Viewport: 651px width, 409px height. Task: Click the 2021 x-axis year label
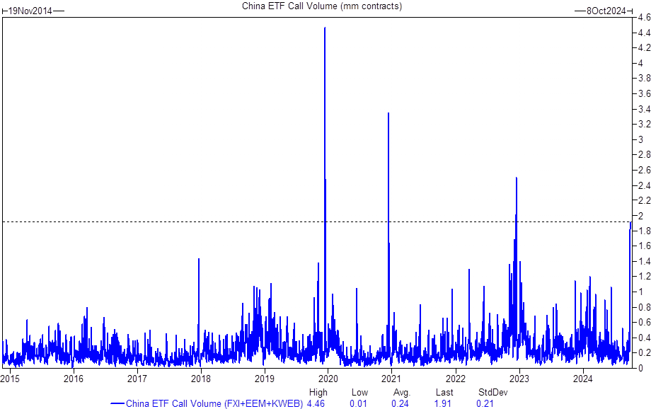coord(391,379)
